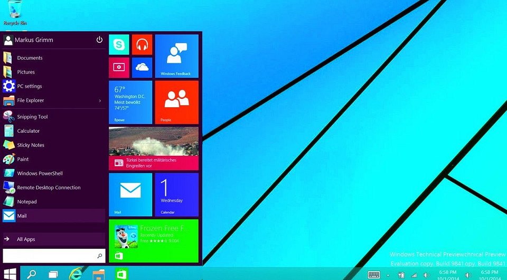Open Task View on the taskbar

(x=53, y=275)
